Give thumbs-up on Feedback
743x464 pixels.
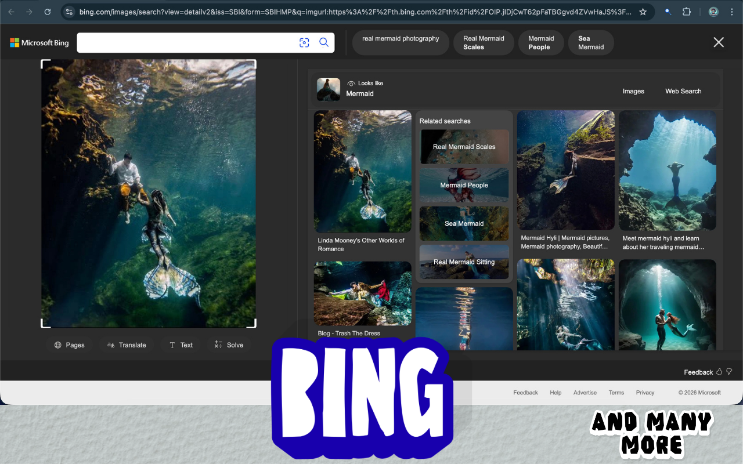[x=719, y=372]
